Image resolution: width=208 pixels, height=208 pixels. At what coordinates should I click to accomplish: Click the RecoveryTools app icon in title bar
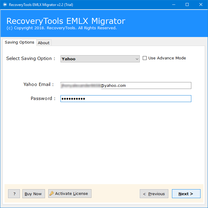coord(5,5)
